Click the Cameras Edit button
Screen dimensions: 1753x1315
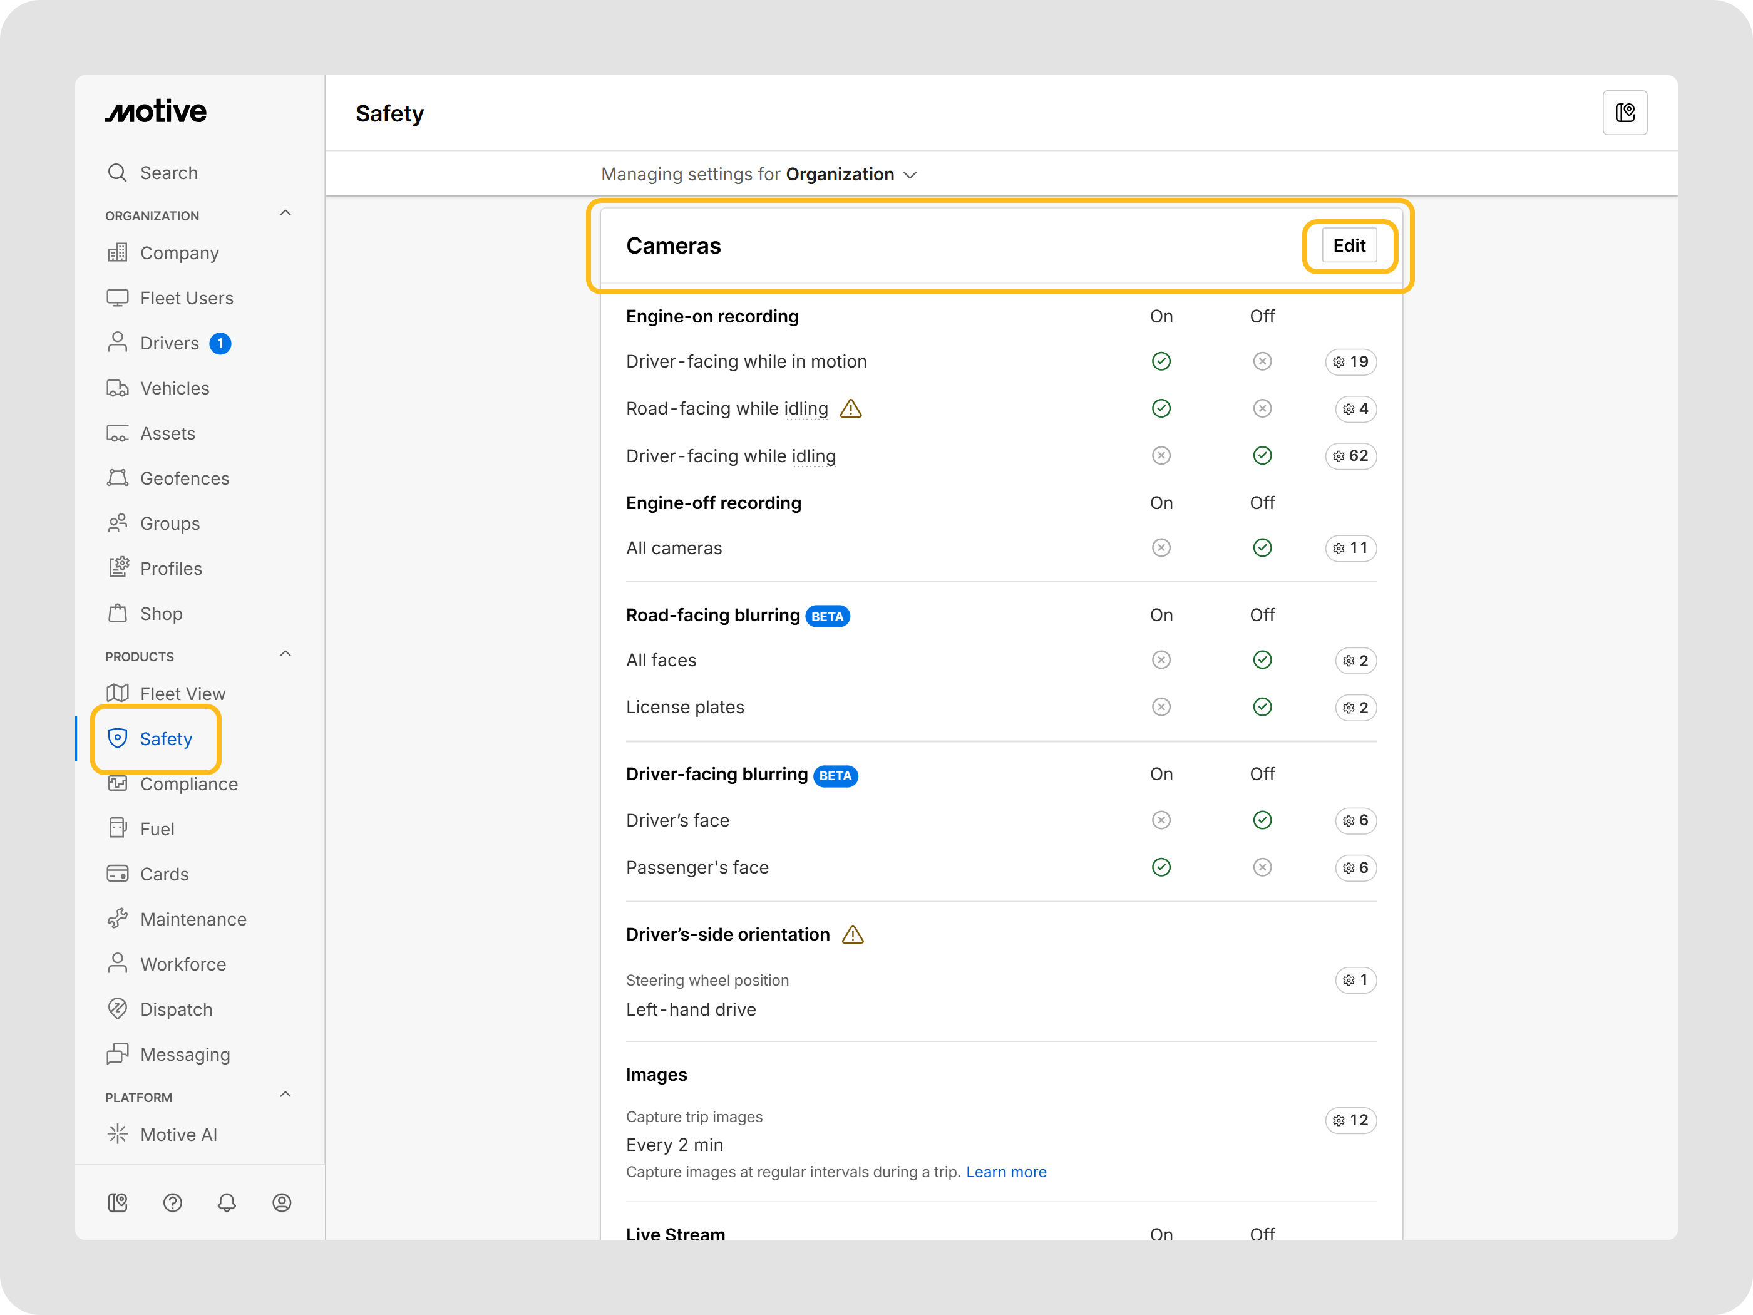(x=1349, y=245)
